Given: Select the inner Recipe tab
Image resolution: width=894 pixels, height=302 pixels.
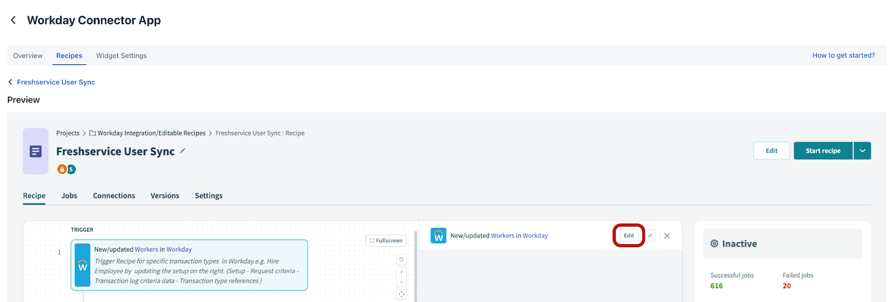Looking at the screenshot, I should [x=34, y=196].
